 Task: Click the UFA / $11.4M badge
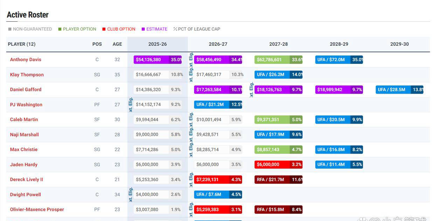point(339,165)
